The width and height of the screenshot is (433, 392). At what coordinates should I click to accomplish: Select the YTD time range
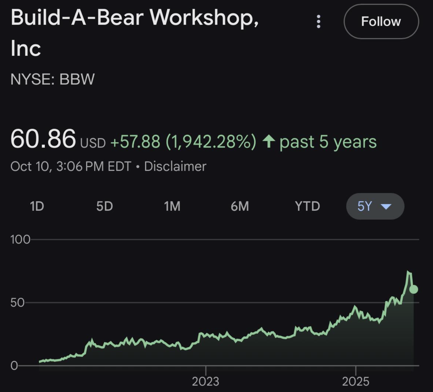pos(307,207)
